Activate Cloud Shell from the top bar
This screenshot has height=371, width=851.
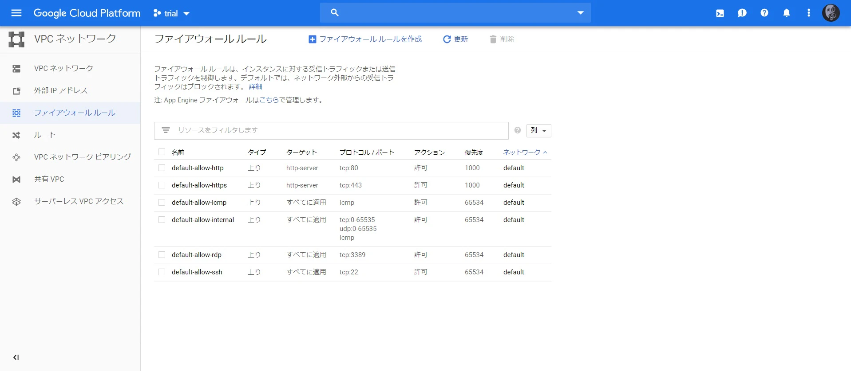[x=720, y=13]
